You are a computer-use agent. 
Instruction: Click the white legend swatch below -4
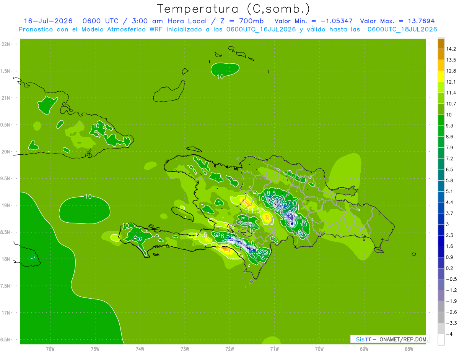point(441,339)
